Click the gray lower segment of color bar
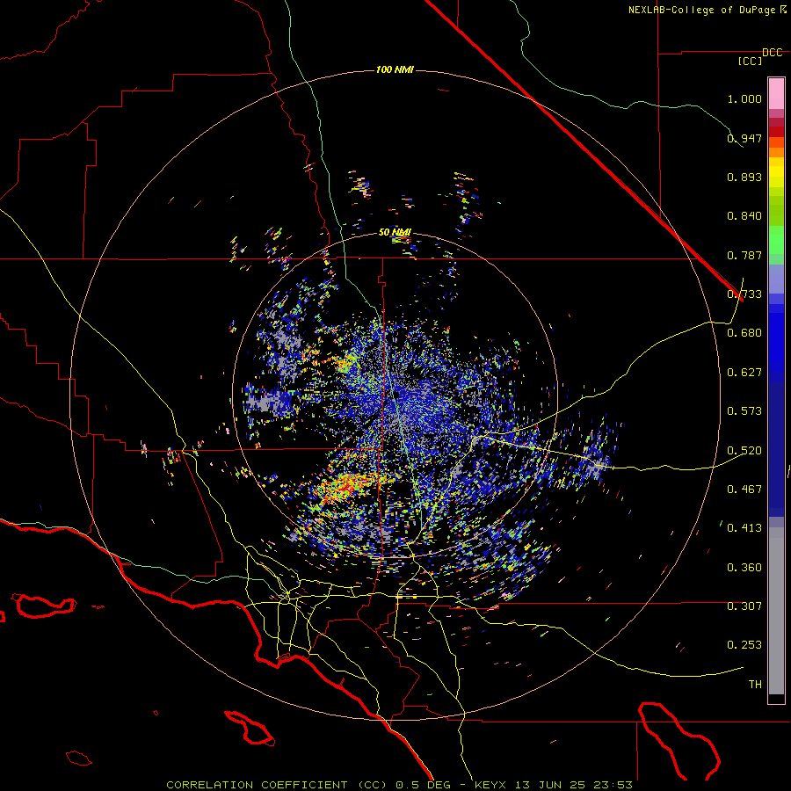This screenshot has height=791, width=791. (776, 611)
